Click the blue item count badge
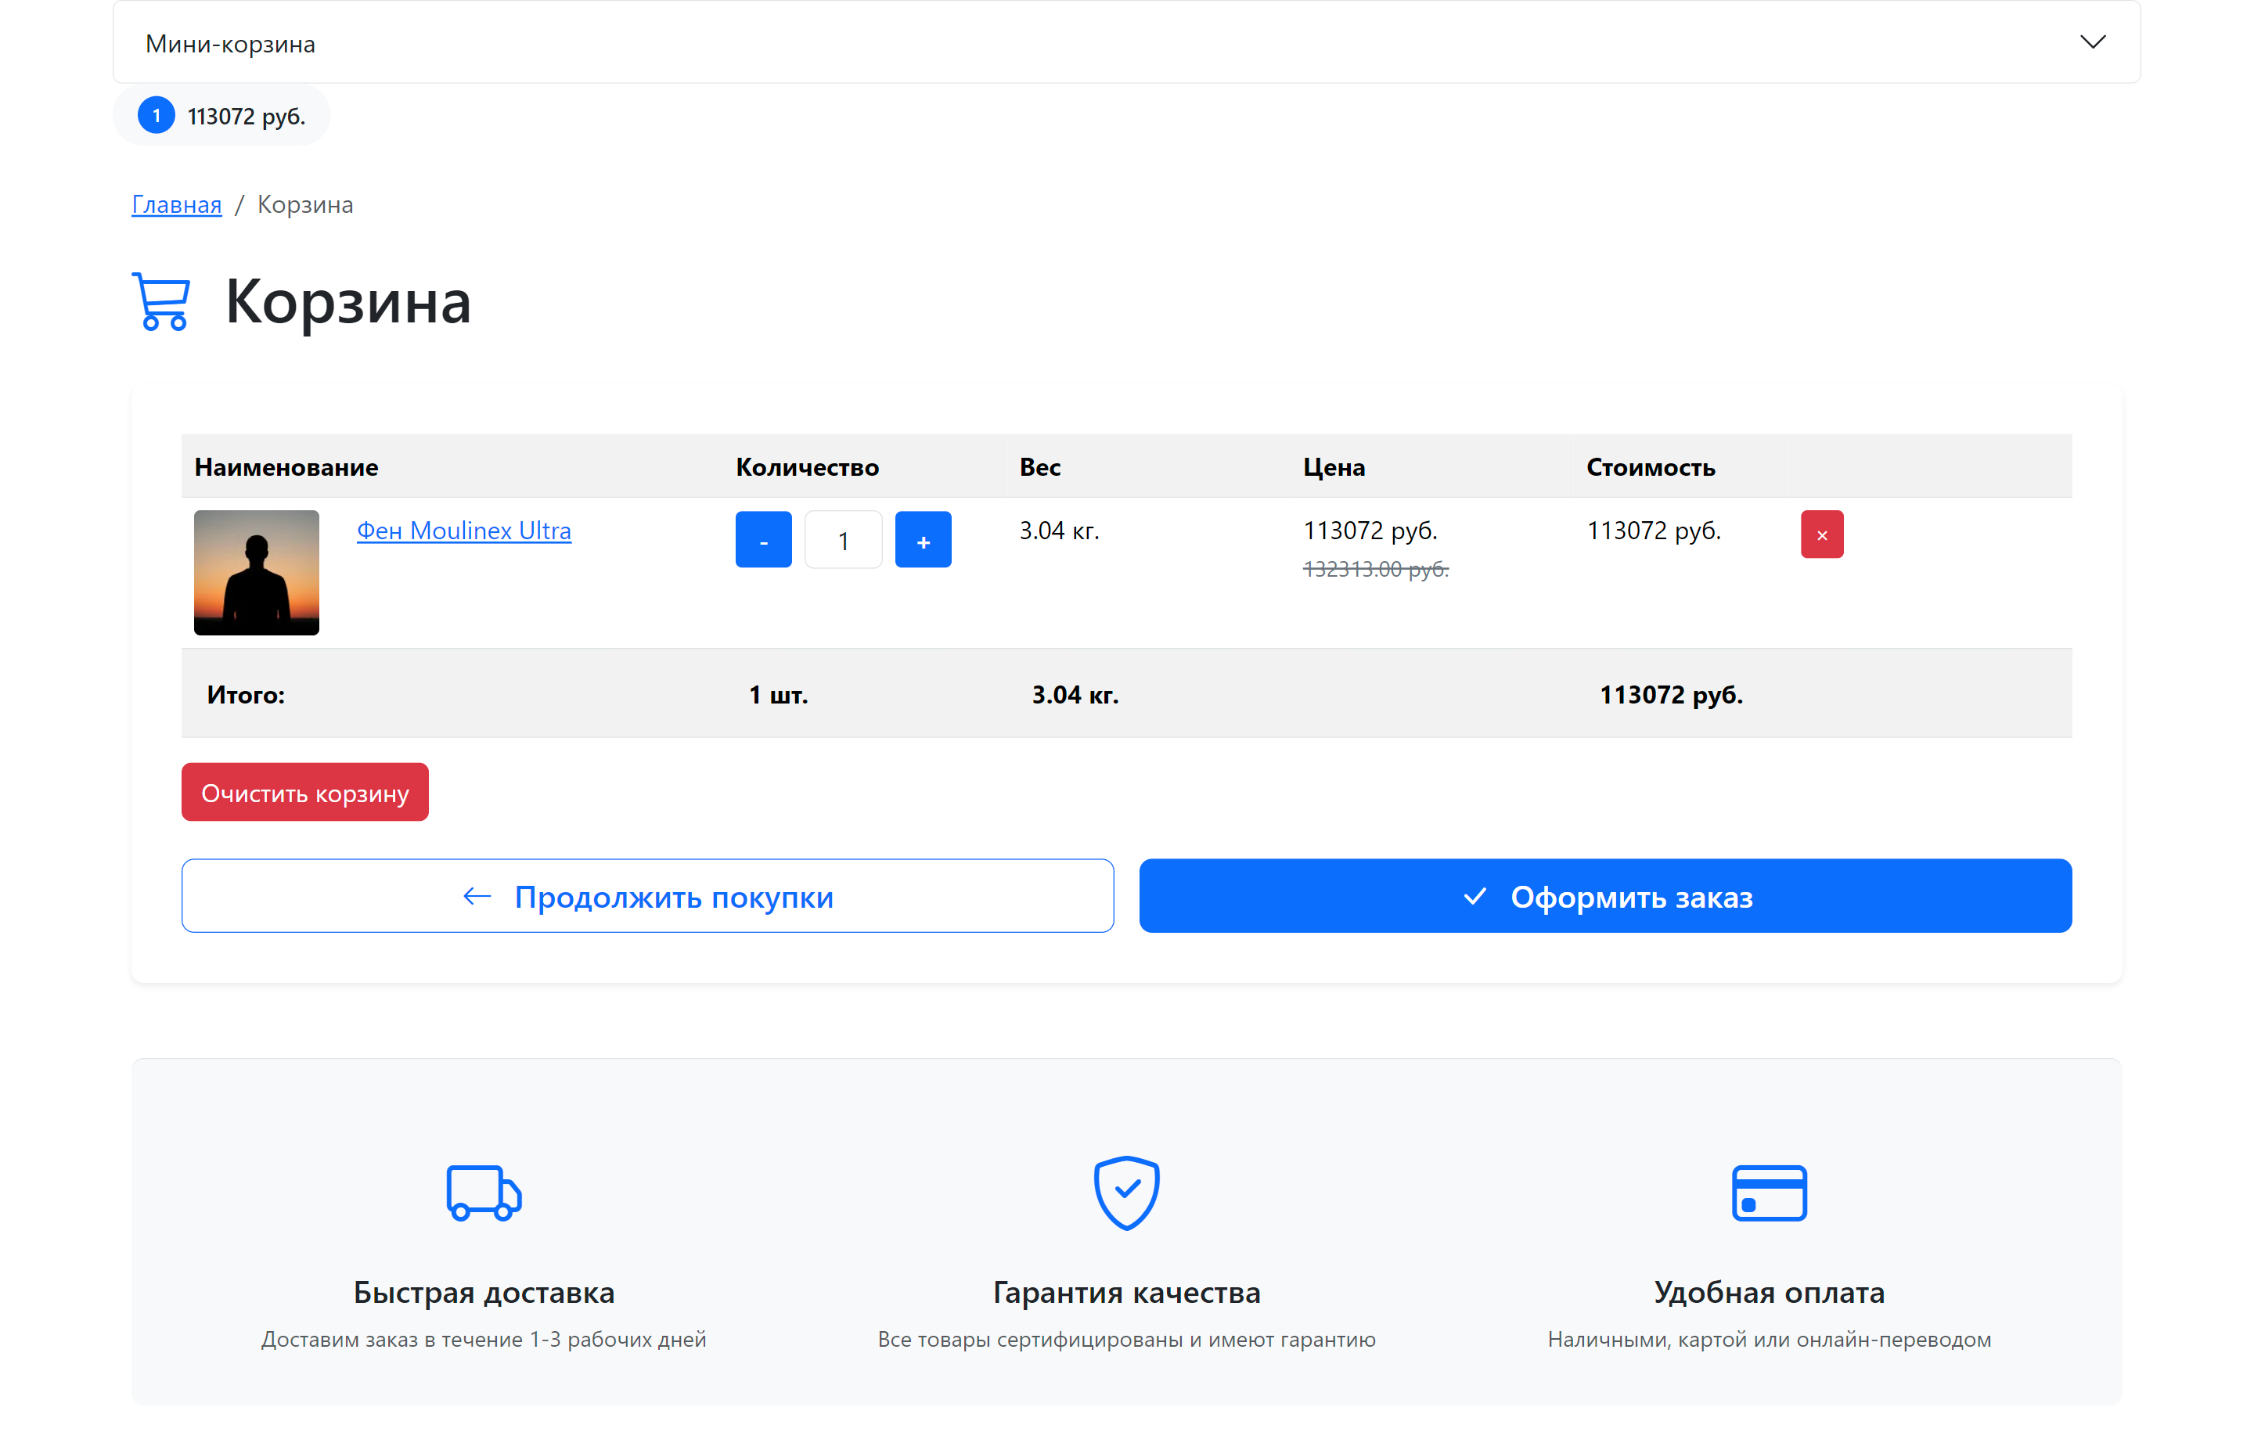2254x1443 pixels. click(156, 116)
